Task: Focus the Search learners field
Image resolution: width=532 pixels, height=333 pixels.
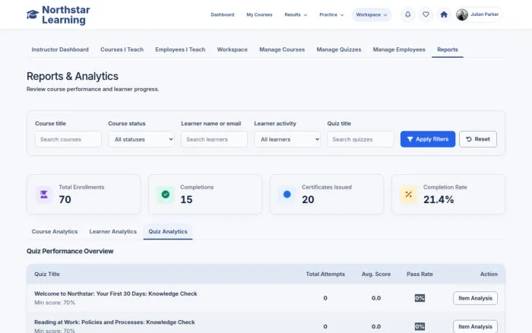Action: point(214,139)
